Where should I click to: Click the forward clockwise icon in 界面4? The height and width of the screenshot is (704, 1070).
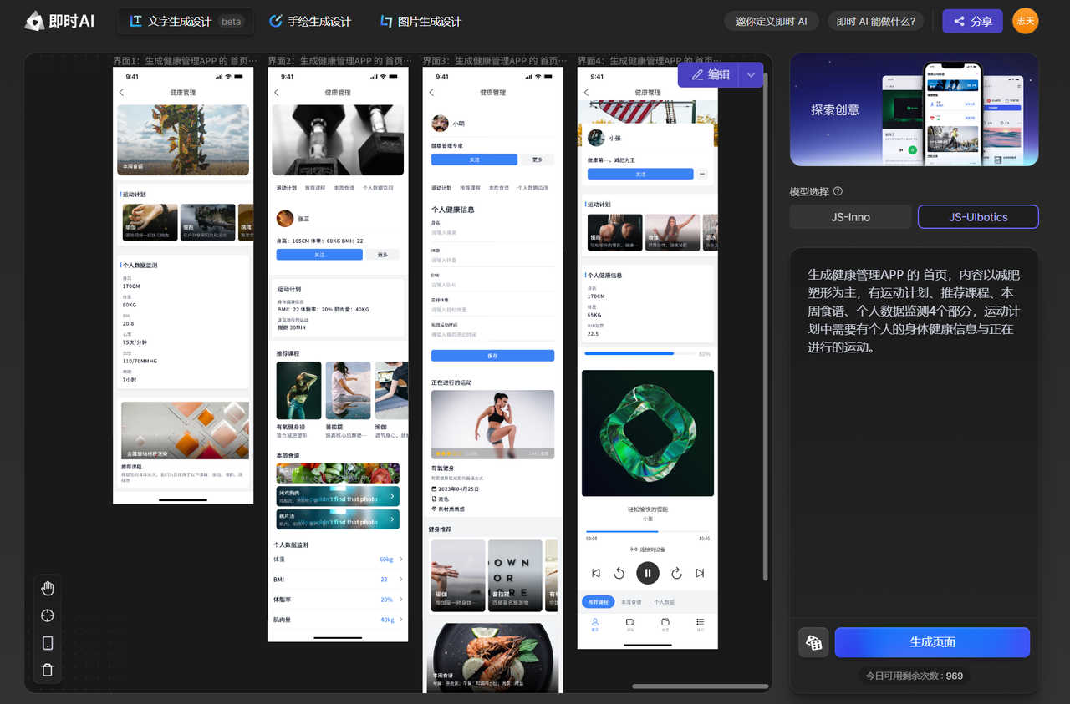click(676, 573)
